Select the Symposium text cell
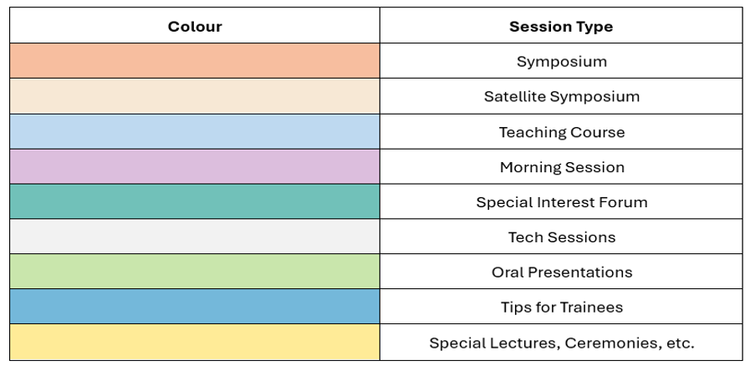The height and width of the screenshot is (366, 755). tap(561, 61)
